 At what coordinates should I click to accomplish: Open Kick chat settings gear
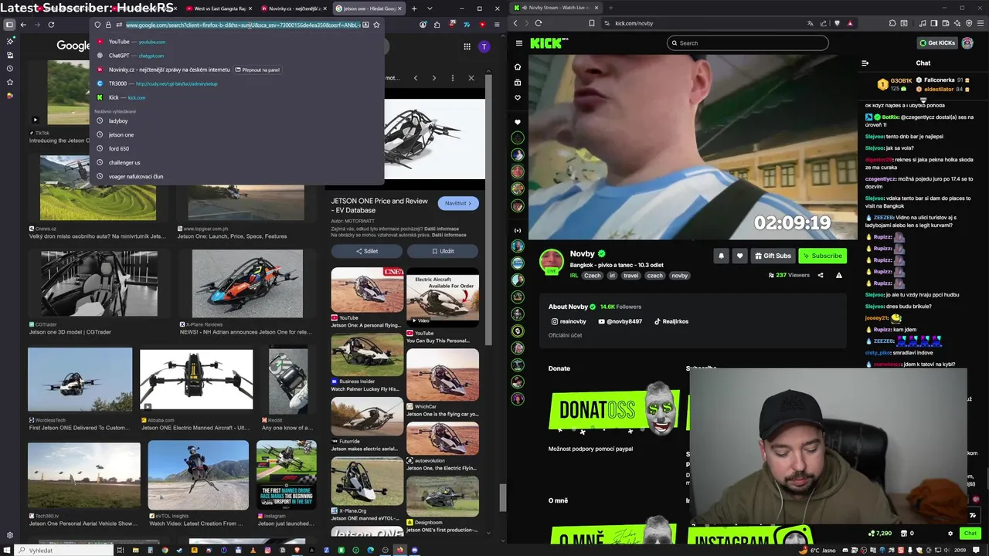tap(950, 534)
